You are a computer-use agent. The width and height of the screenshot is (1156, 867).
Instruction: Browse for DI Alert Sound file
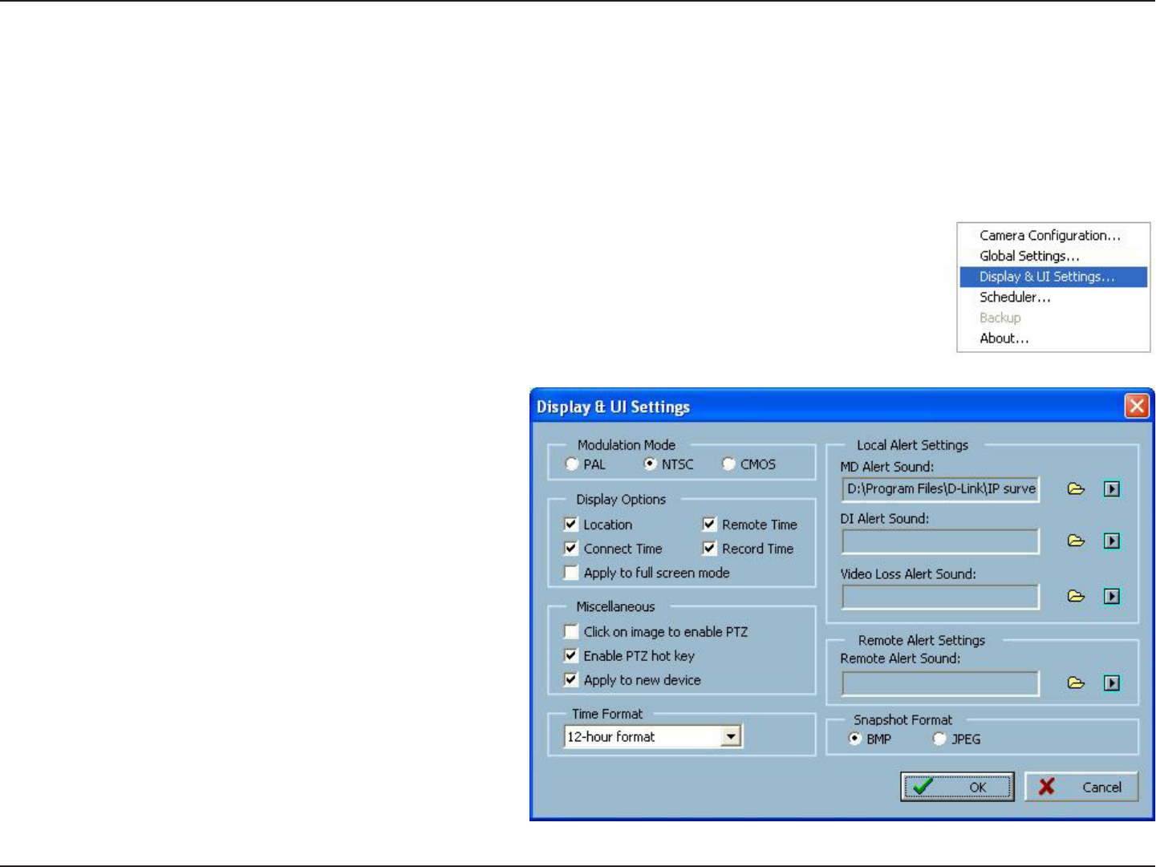pos(1076,541)
